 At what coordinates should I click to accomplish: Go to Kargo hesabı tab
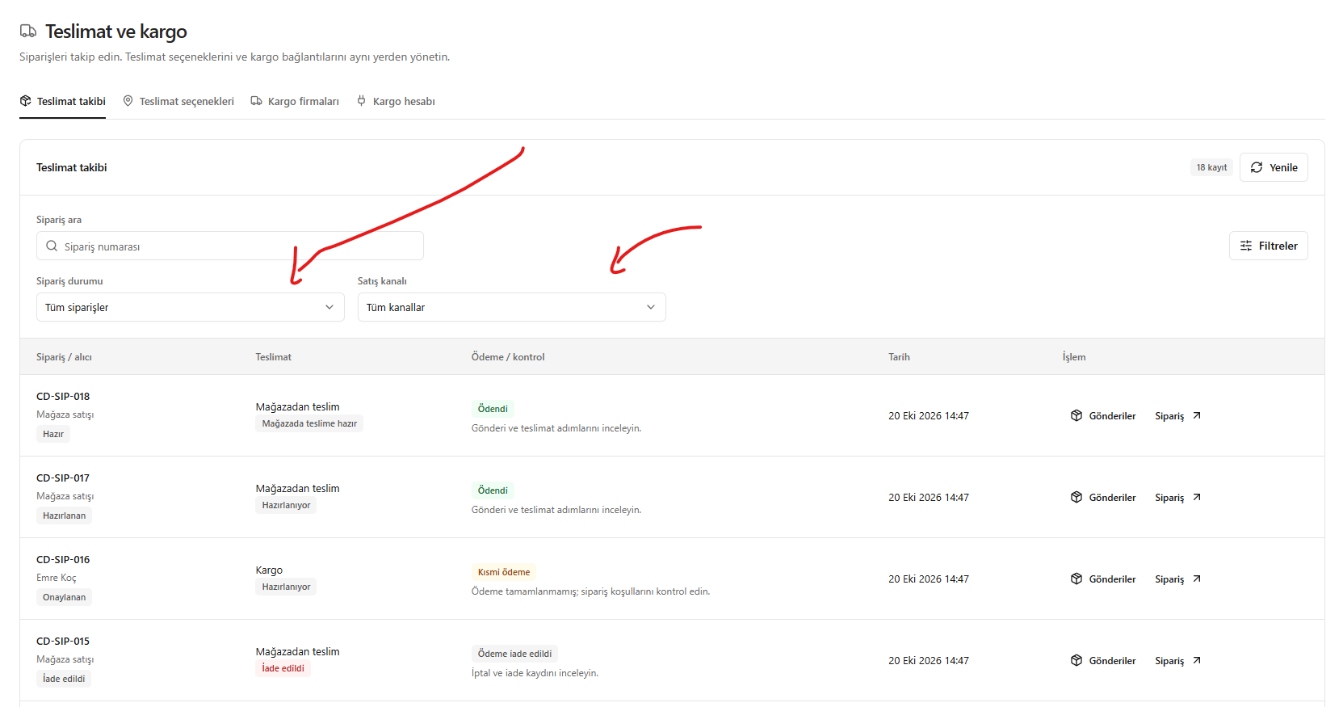[x=396, y=101]
